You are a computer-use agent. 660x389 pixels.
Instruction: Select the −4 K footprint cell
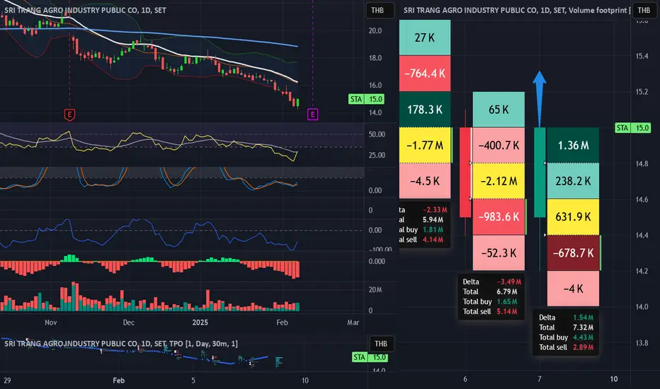click(x=573, y=289)
